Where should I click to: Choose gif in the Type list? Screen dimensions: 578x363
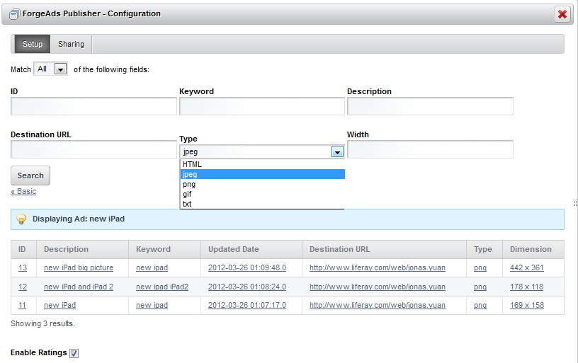tap(263, 194)
